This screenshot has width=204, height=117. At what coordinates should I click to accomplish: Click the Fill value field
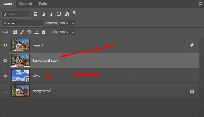point(64,32)
